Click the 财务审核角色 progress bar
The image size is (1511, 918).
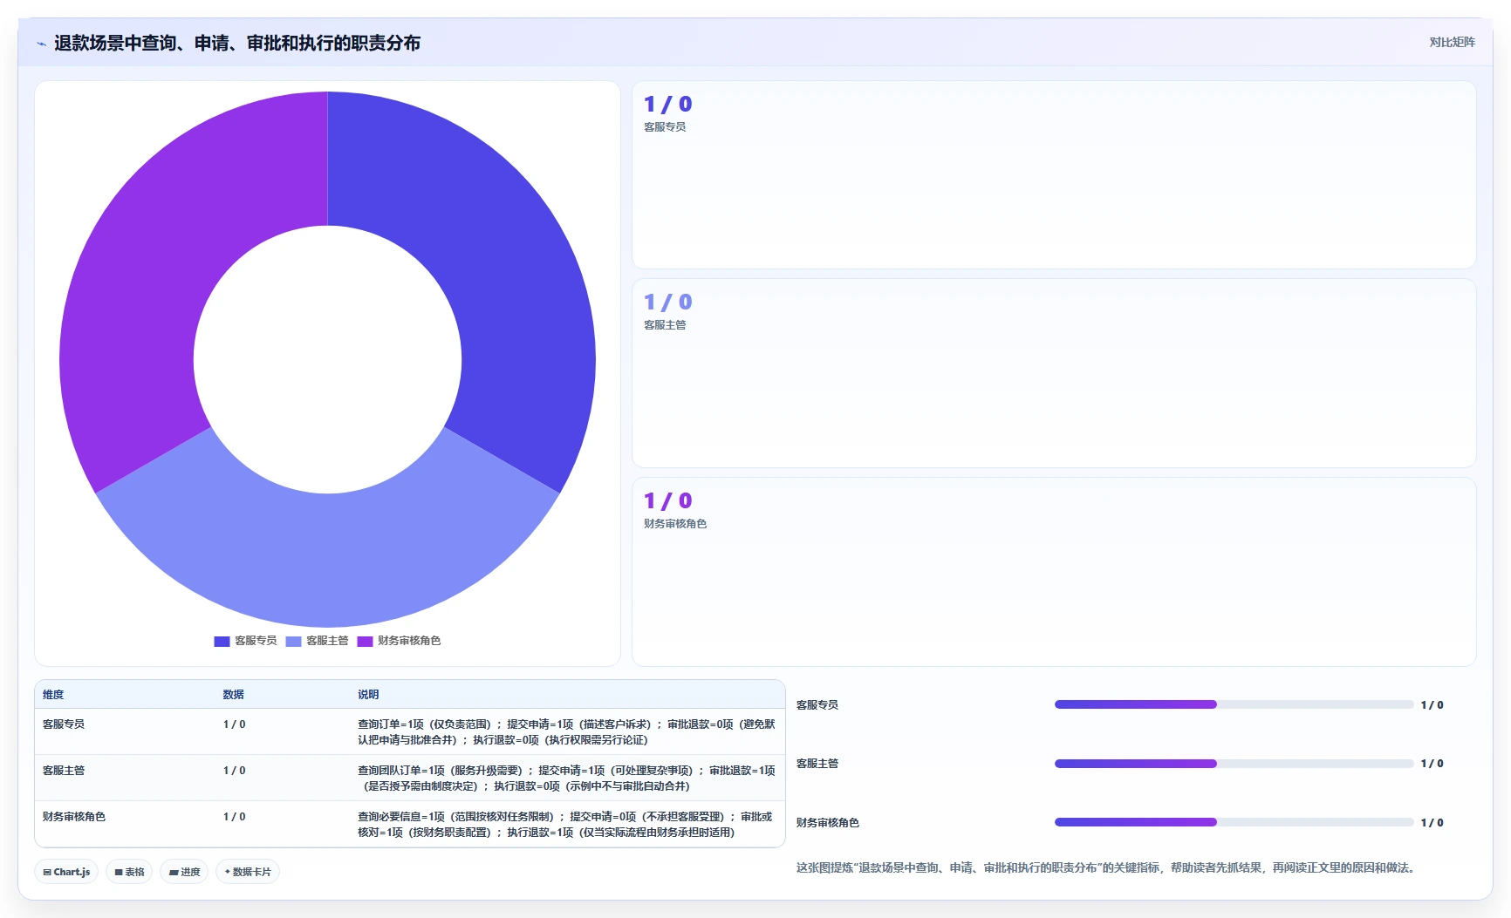coord(1234,822)
